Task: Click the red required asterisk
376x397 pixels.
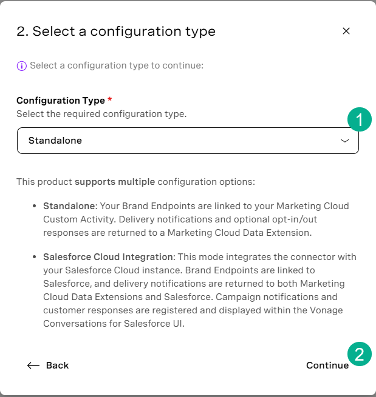Action: [109, 99]
